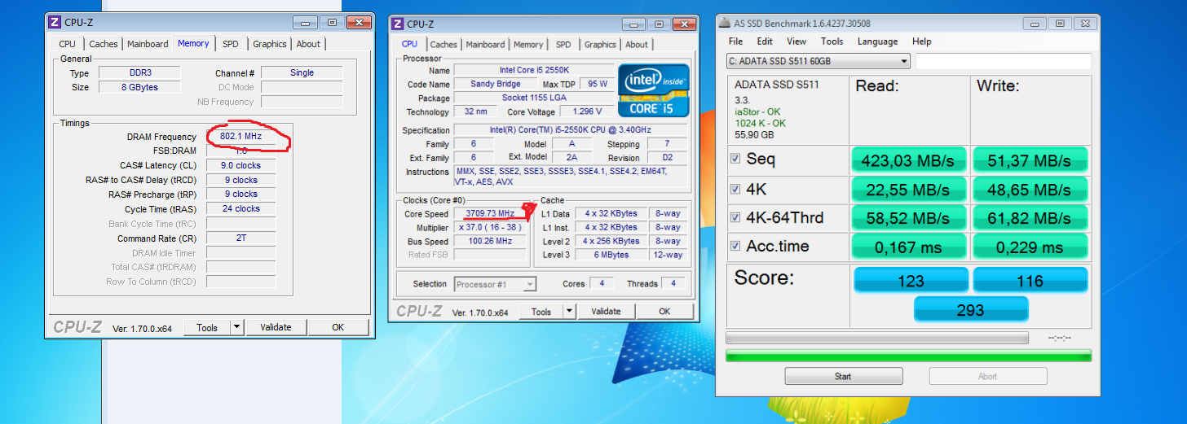The width and height of the screenshot is (1187, 424).
Task: Open About tab in Memory CPU-Z window
Action: (308, 44)
